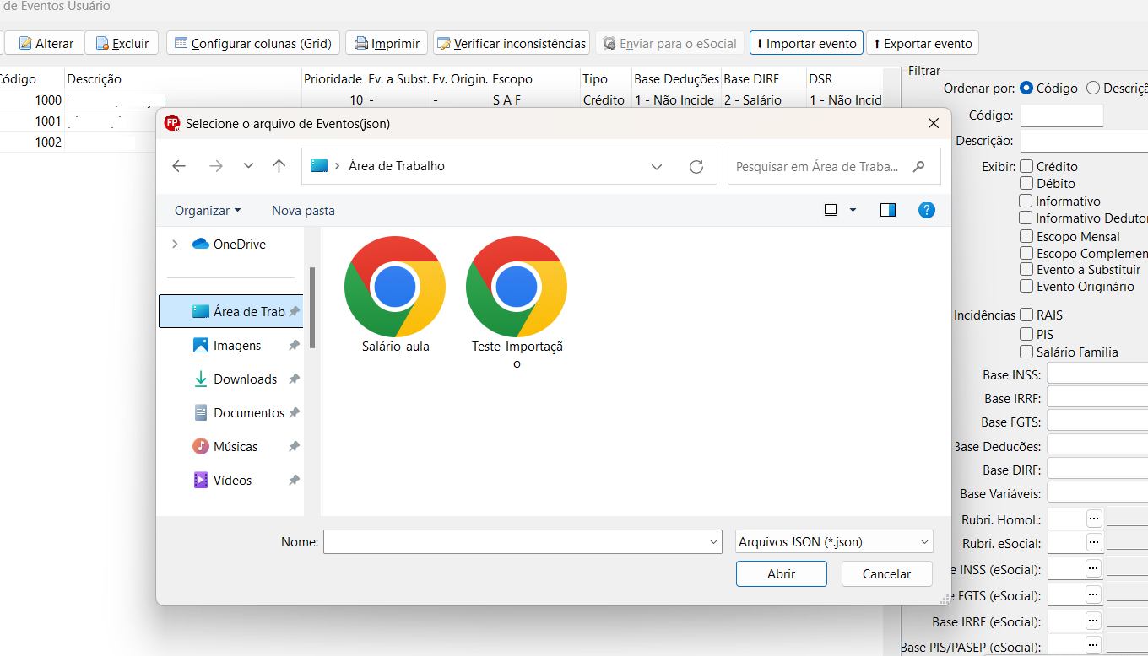
Task: Select Código sort radio button
Action: click(x=1026, y=88)
